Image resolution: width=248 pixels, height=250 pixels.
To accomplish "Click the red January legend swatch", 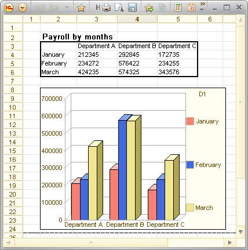I will click(190, 121).
